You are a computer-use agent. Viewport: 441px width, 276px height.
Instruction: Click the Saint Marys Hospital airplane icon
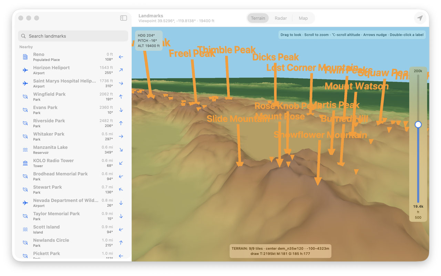(25, 83)
